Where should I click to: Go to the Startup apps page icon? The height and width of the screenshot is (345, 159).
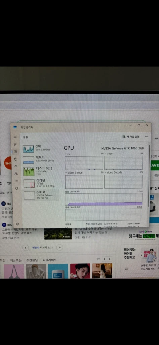click(x=16, y=166)
